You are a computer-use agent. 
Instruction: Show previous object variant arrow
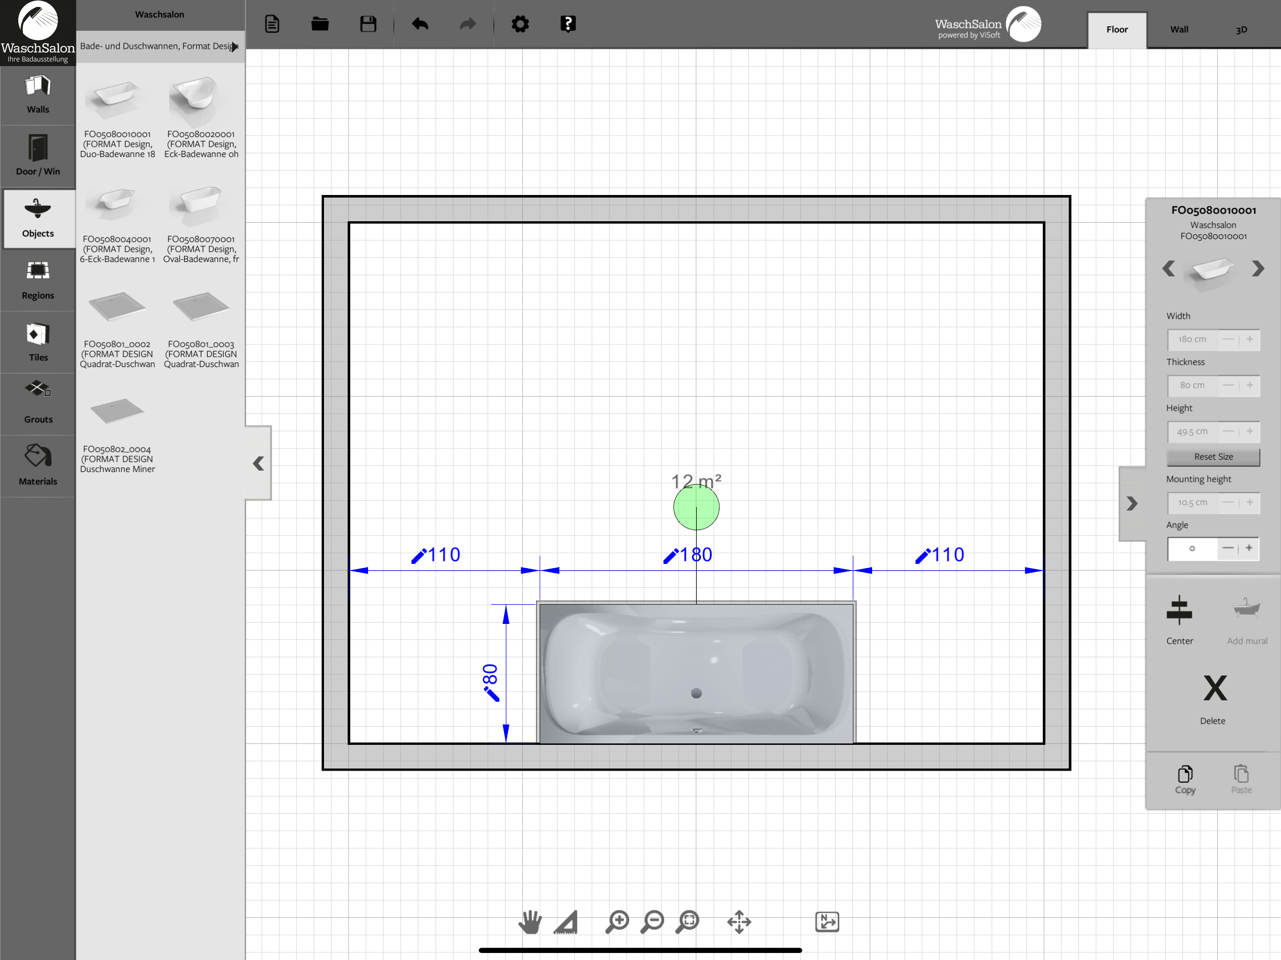click(1168, 269)
